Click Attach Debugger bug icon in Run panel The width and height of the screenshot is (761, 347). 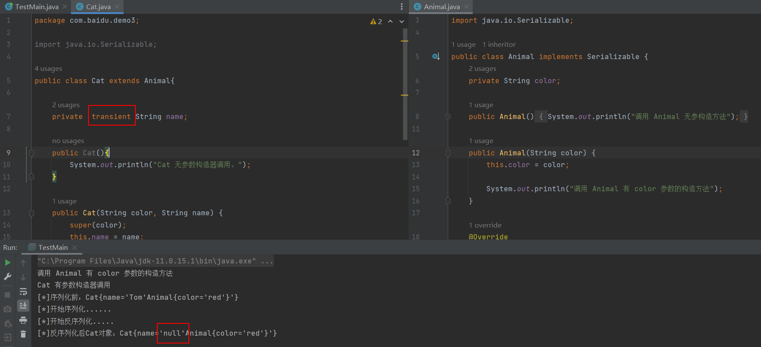point(7,323)
